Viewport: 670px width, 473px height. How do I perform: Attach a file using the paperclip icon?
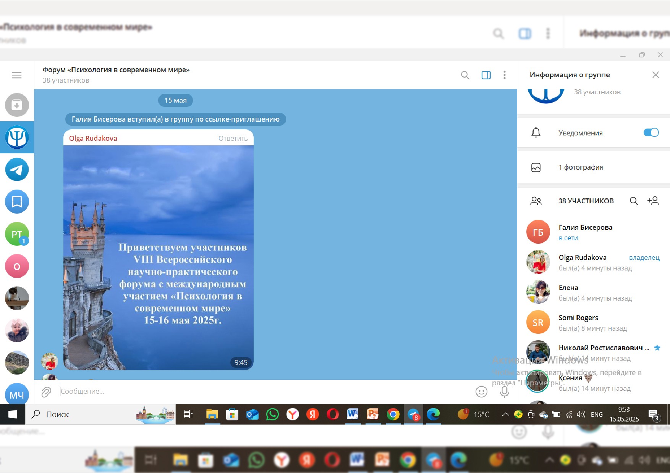coord(46,391)
